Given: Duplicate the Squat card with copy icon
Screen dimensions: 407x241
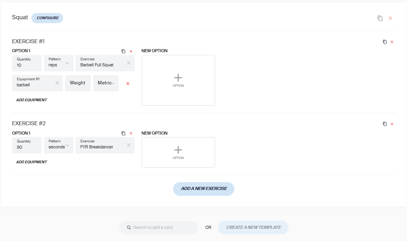Looking at the screenshot, I should click(x=380, y=18).
